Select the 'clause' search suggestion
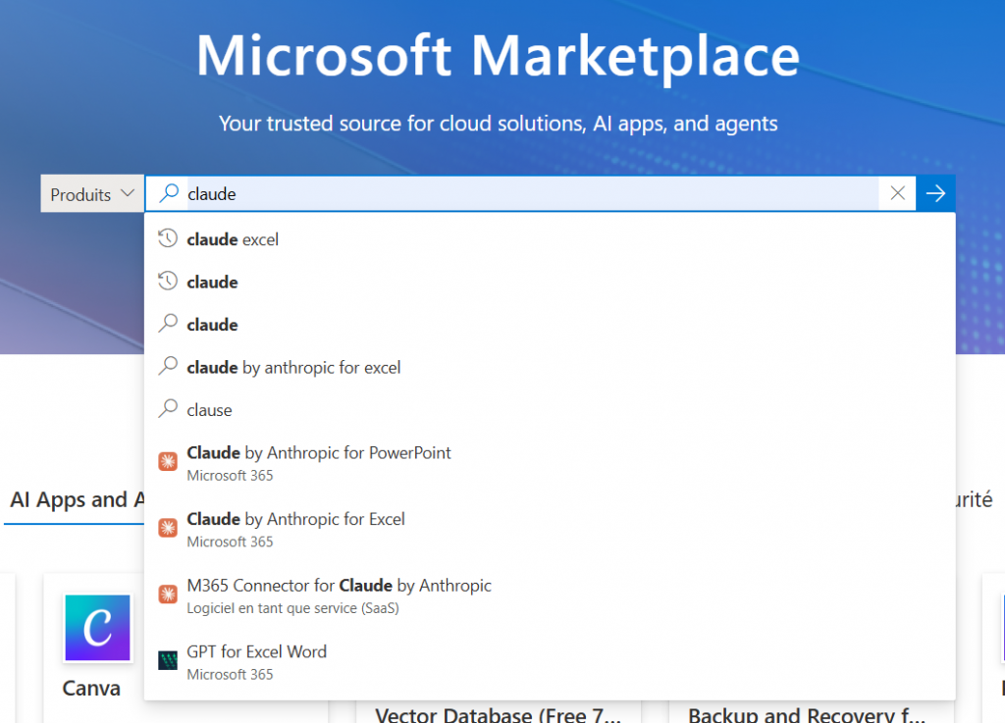Screen dimensions: 1005x723 211,411
